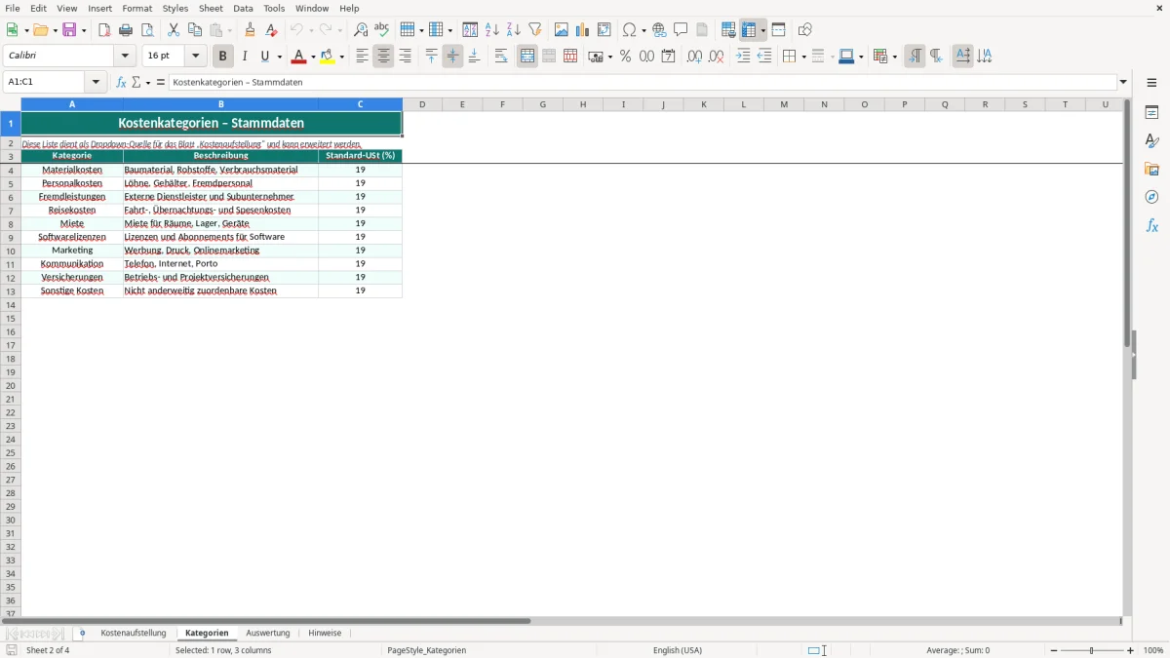The image size is (1170, 658).
Task: Click Clone Formatting paintbrush icon
Action: [250, 30]
